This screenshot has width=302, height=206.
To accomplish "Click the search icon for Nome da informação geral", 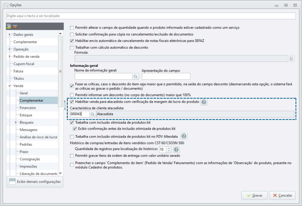I will (x=135, y=76).
